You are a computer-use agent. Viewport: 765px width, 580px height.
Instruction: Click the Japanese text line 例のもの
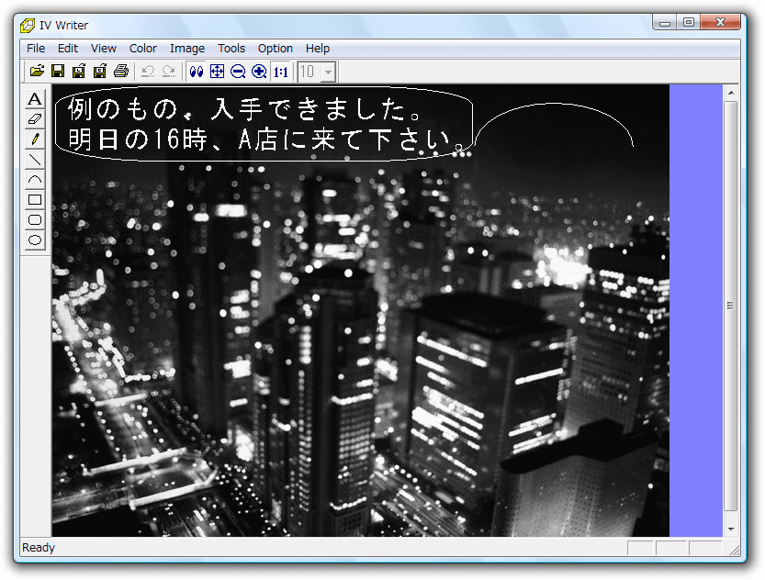pos(244,108)
